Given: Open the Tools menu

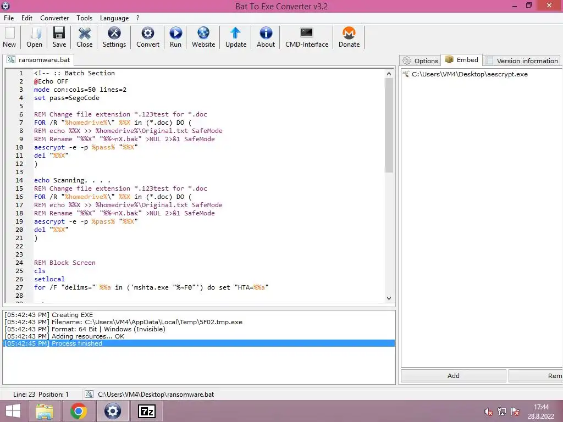Looking at the screenshot, I should point(84,18).
